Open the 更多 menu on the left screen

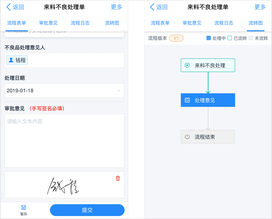[116, 7]
